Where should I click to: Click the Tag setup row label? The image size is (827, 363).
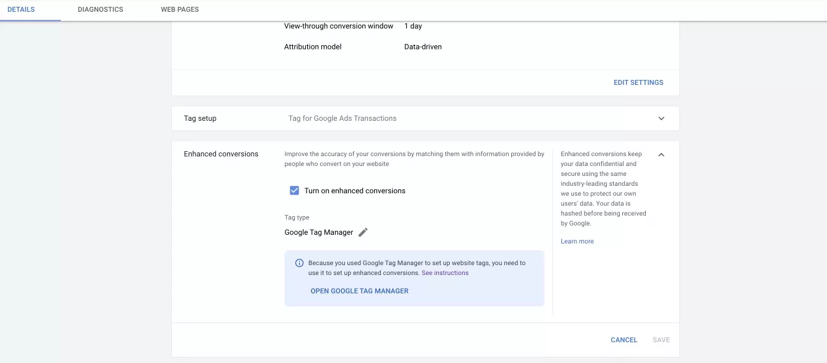(200, 118)
